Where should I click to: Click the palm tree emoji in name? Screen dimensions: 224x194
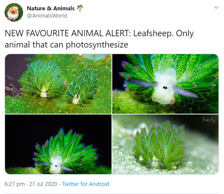click(80, 8)
